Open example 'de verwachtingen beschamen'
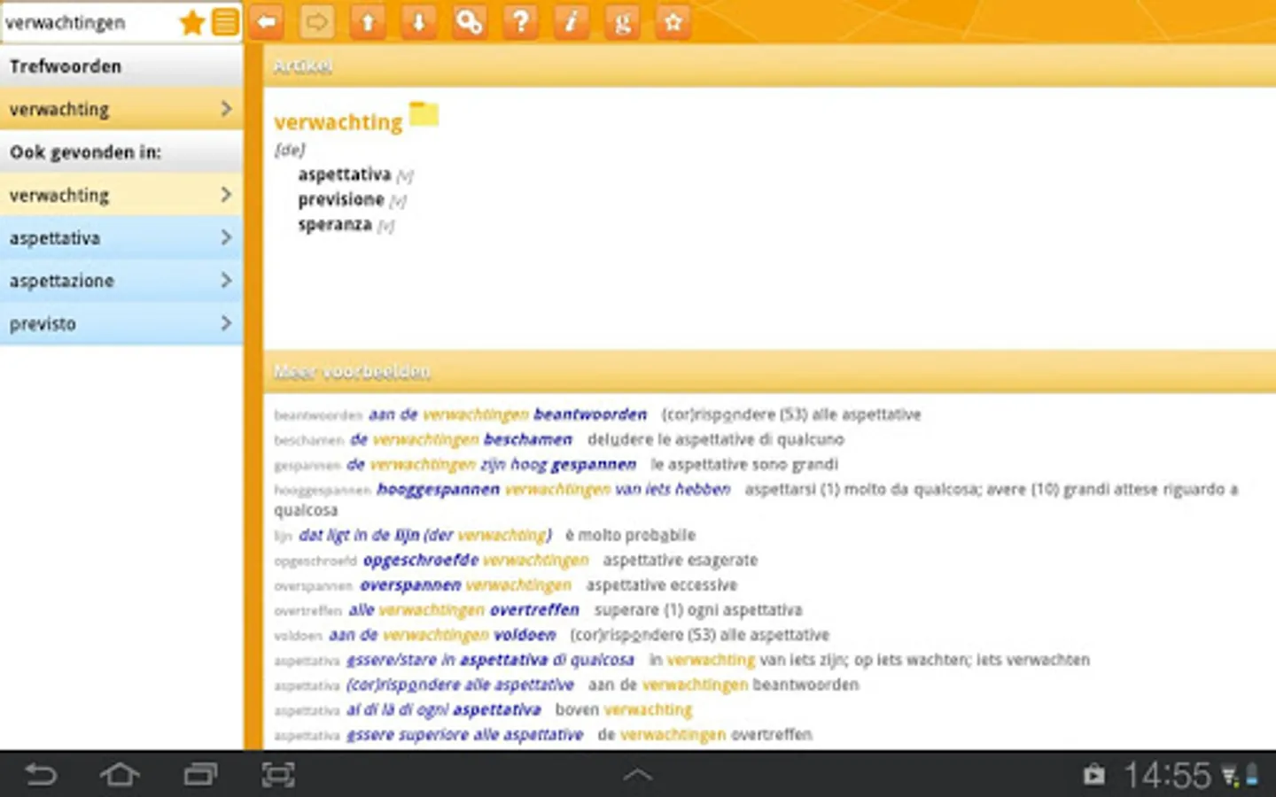 pyautogui.click(x=461, y=439)
